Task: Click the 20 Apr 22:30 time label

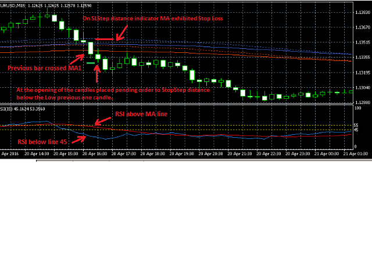Action: pyautogui.click(x=269, y=153)
